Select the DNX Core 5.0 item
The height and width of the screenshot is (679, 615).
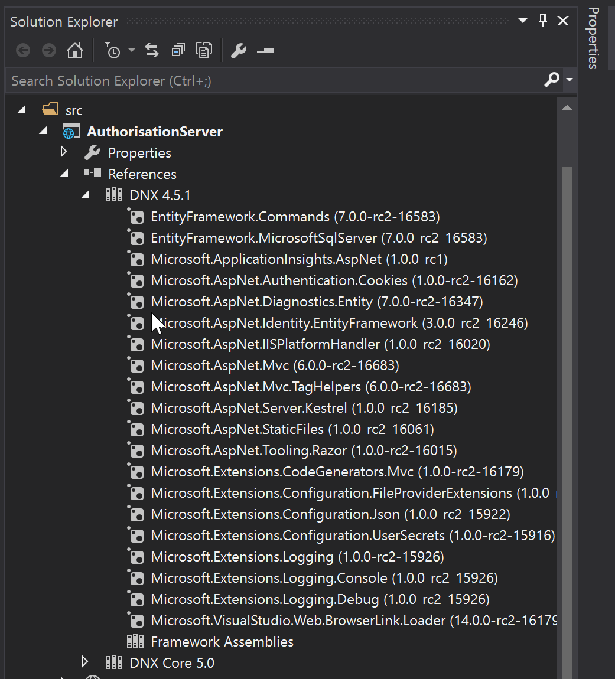coord(172,662)
